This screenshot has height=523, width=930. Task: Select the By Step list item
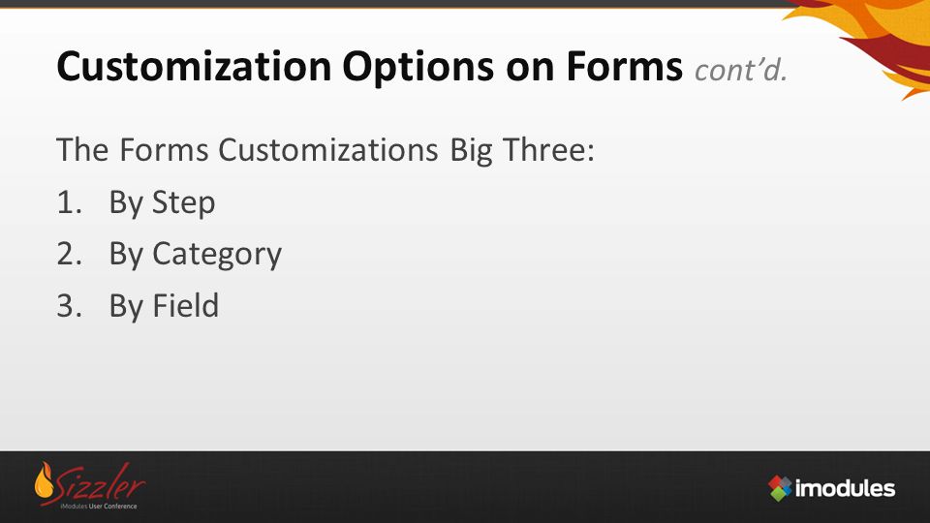click(162, 202)
